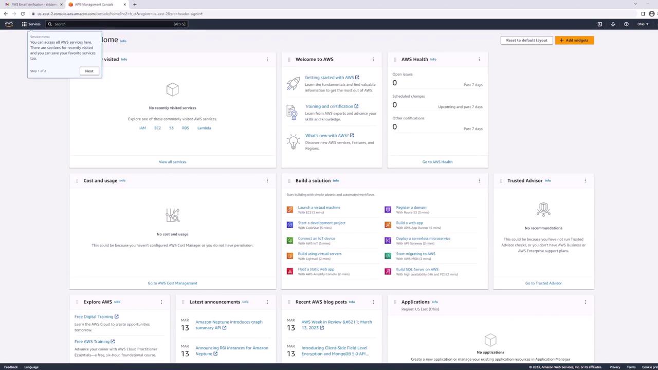Image resolution: width=658 pixels, height=370 pixels.
Task: Click Register a domain Route 53 icon
Action: coord(388,210)
